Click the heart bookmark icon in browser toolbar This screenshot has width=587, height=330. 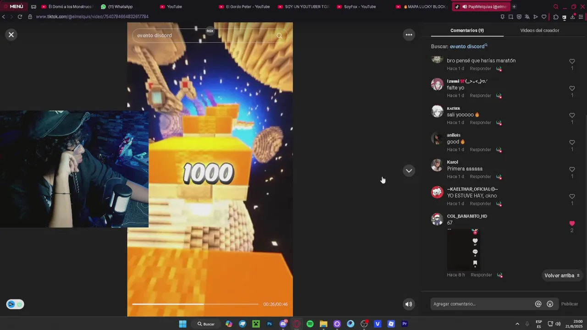click(x=544, y=17)
